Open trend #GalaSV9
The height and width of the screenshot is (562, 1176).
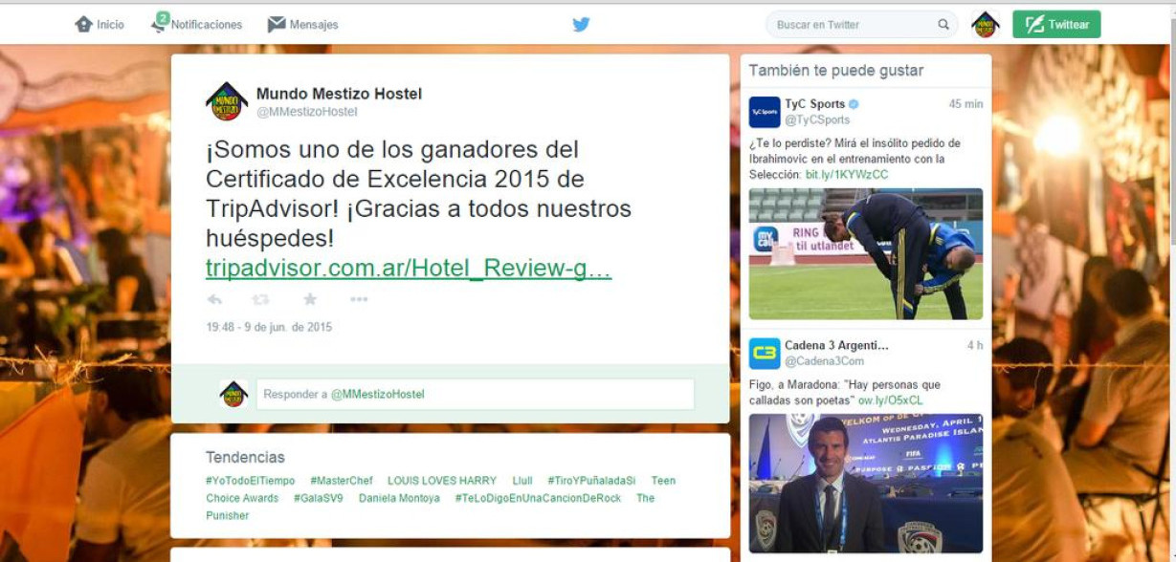click(x=319, y=498)
